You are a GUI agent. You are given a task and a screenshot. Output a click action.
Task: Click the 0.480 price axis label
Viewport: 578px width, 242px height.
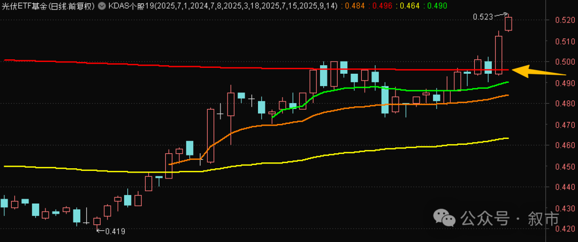click(x=566, y=104)
